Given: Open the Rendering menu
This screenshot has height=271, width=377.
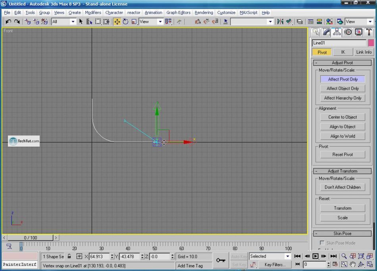Looking at the screenshot, I should tap(204, 13).
